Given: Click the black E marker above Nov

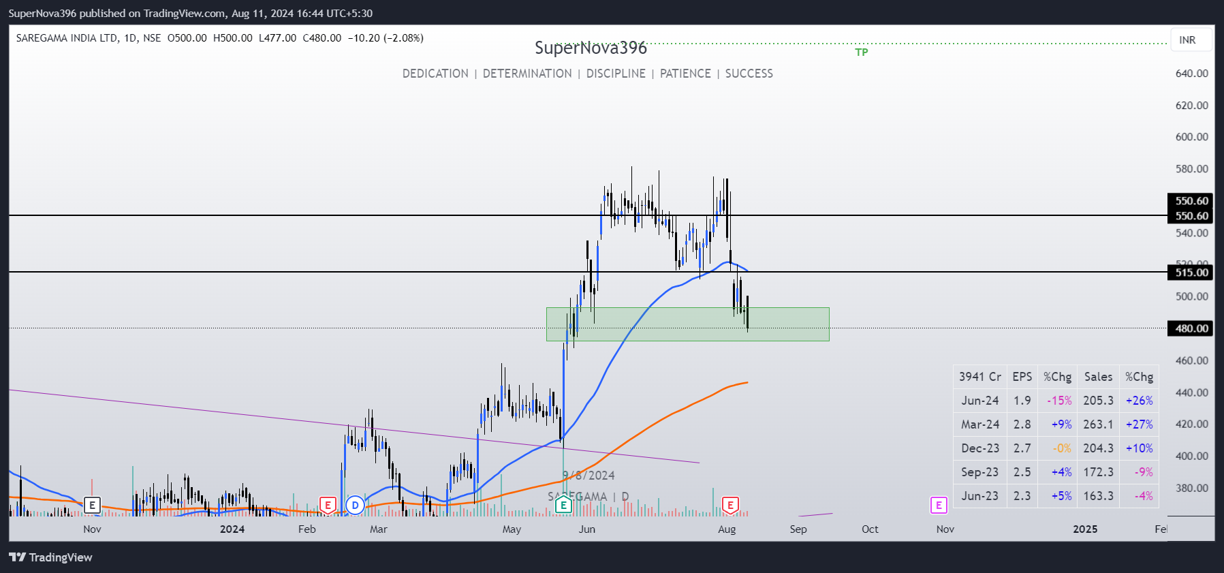Looking at the screenshot, I should pyautogui.click(x=92, y=505).
